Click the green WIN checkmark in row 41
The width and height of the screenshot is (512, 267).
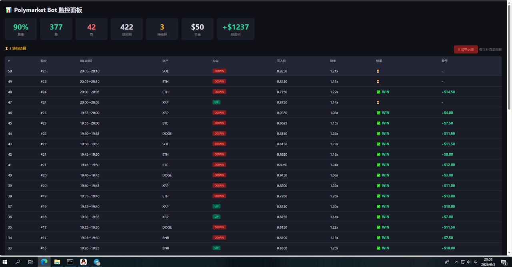pos(379,164)
